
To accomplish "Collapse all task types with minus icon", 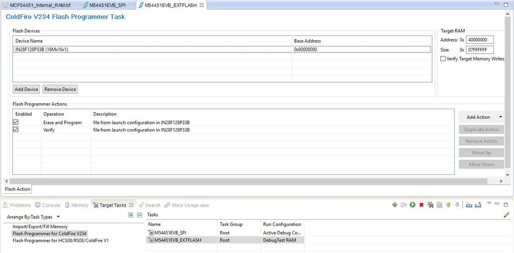I will click(x=139, y=215).
